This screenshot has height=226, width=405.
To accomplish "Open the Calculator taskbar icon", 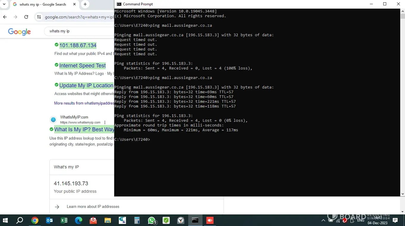I will click(x=137, y=220).
